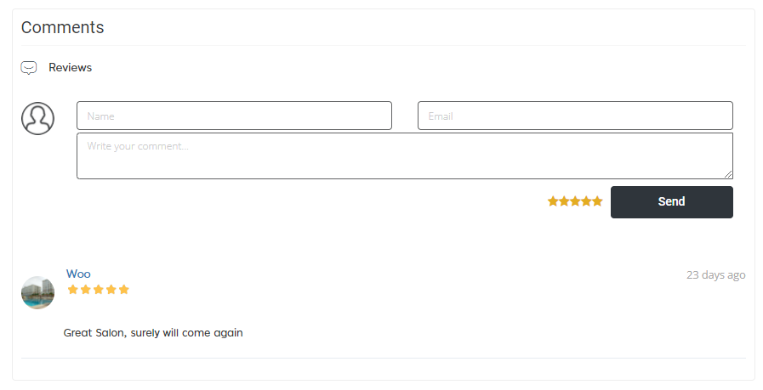Open the Woo reviewer profile link
The width and height of the screenshot is (763, 390).
(x=78, y=274)
